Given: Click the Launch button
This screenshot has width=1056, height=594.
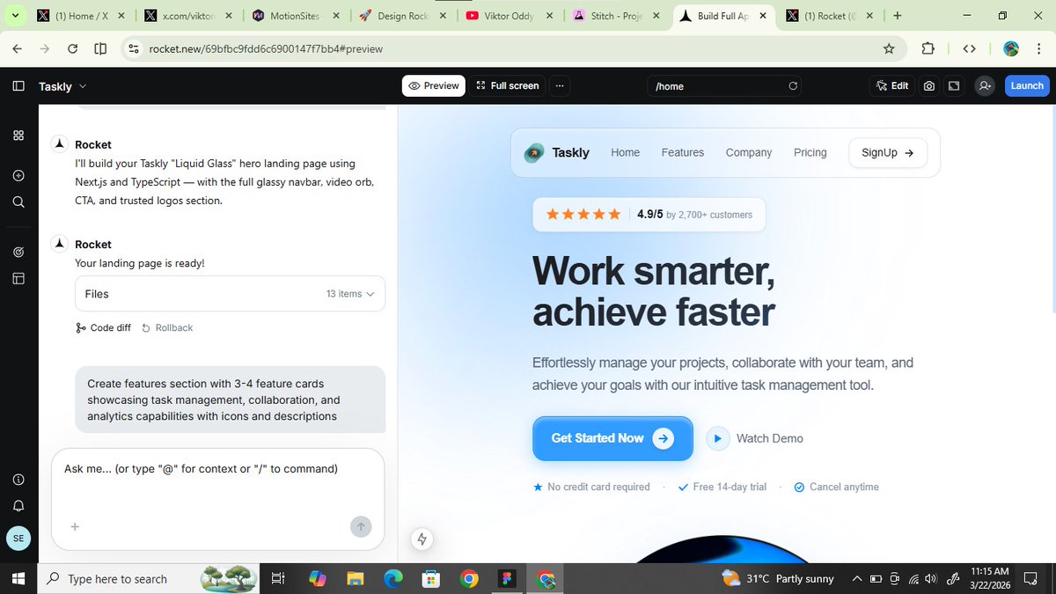Looking at the screenshot, I should click(x=1027, y=86).
